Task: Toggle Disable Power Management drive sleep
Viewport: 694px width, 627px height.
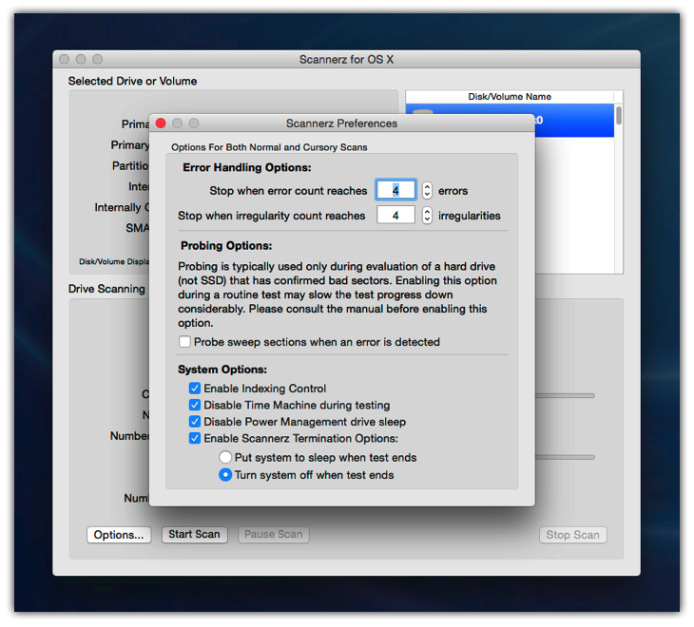Action: coord(194,422)
